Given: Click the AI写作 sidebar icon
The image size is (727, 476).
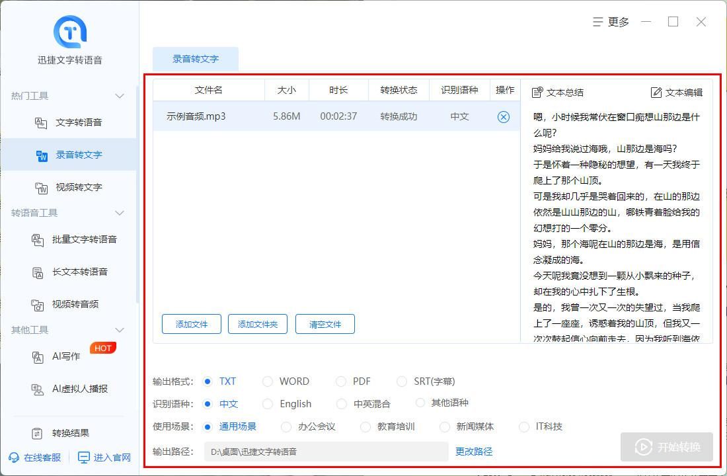Looking at the screenshot, I should pos(38,357).
